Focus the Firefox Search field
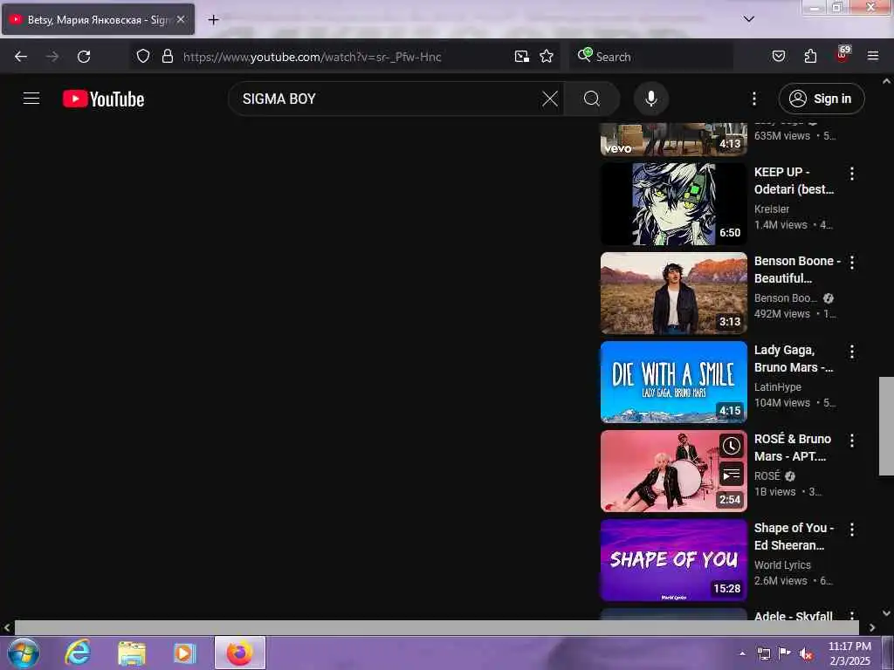This screenshot has width=894, height=670. (651, 57)
